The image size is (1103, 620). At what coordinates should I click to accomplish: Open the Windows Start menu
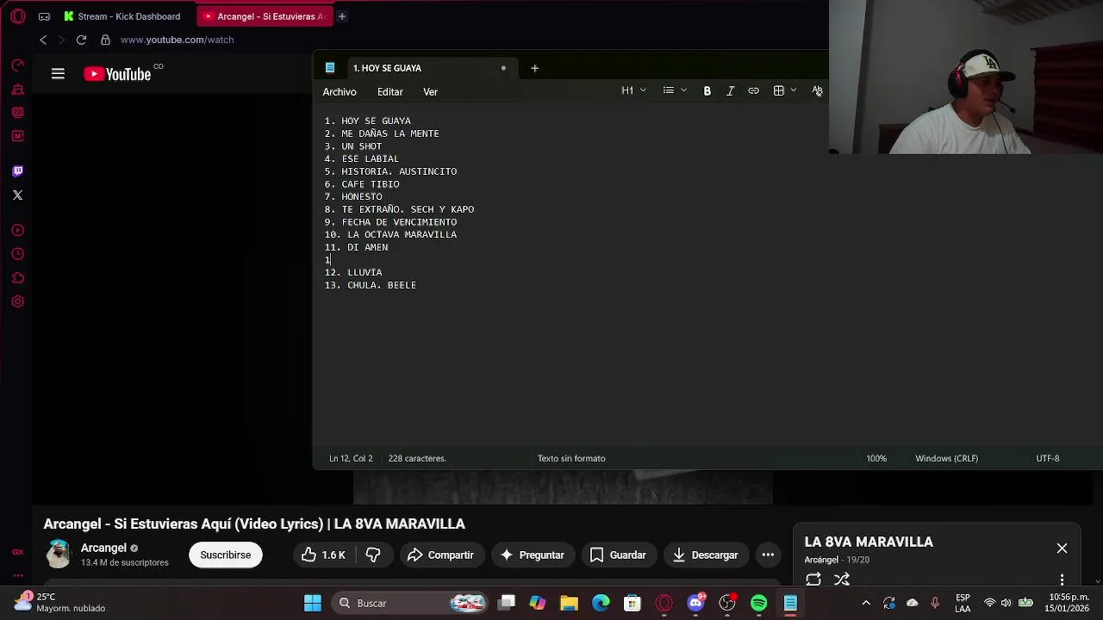click(313, 603)
